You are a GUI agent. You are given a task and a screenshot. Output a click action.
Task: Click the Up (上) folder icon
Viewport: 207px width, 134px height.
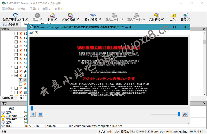(x=173, y=15)
